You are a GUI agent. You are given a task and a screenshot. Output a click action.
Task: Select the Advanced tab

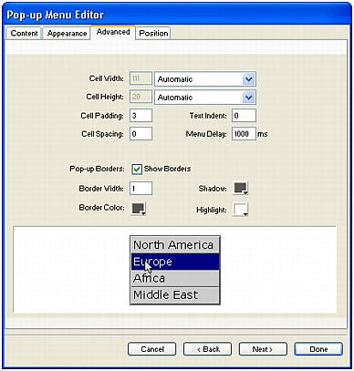(x=113, y=32)
